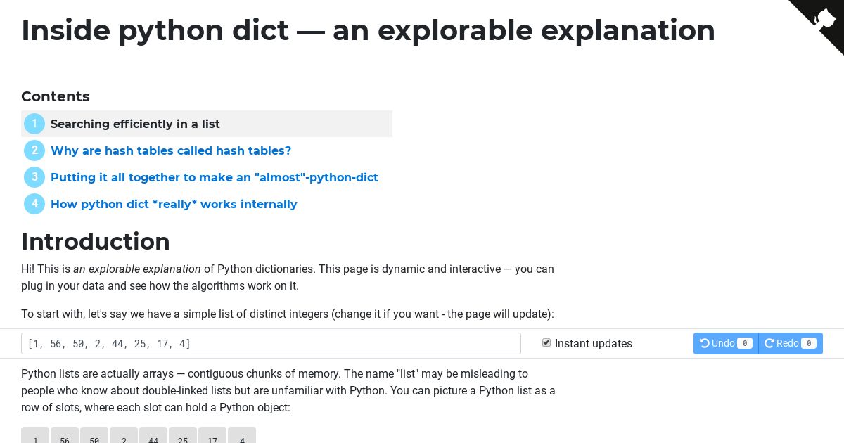Open Why are hash tables called hash tables

tap(171, 150)
